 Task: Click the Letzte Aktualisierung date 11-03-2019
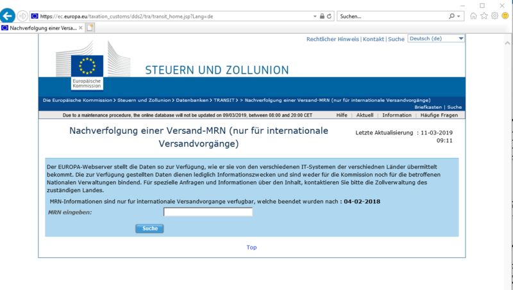click(437, 133)
